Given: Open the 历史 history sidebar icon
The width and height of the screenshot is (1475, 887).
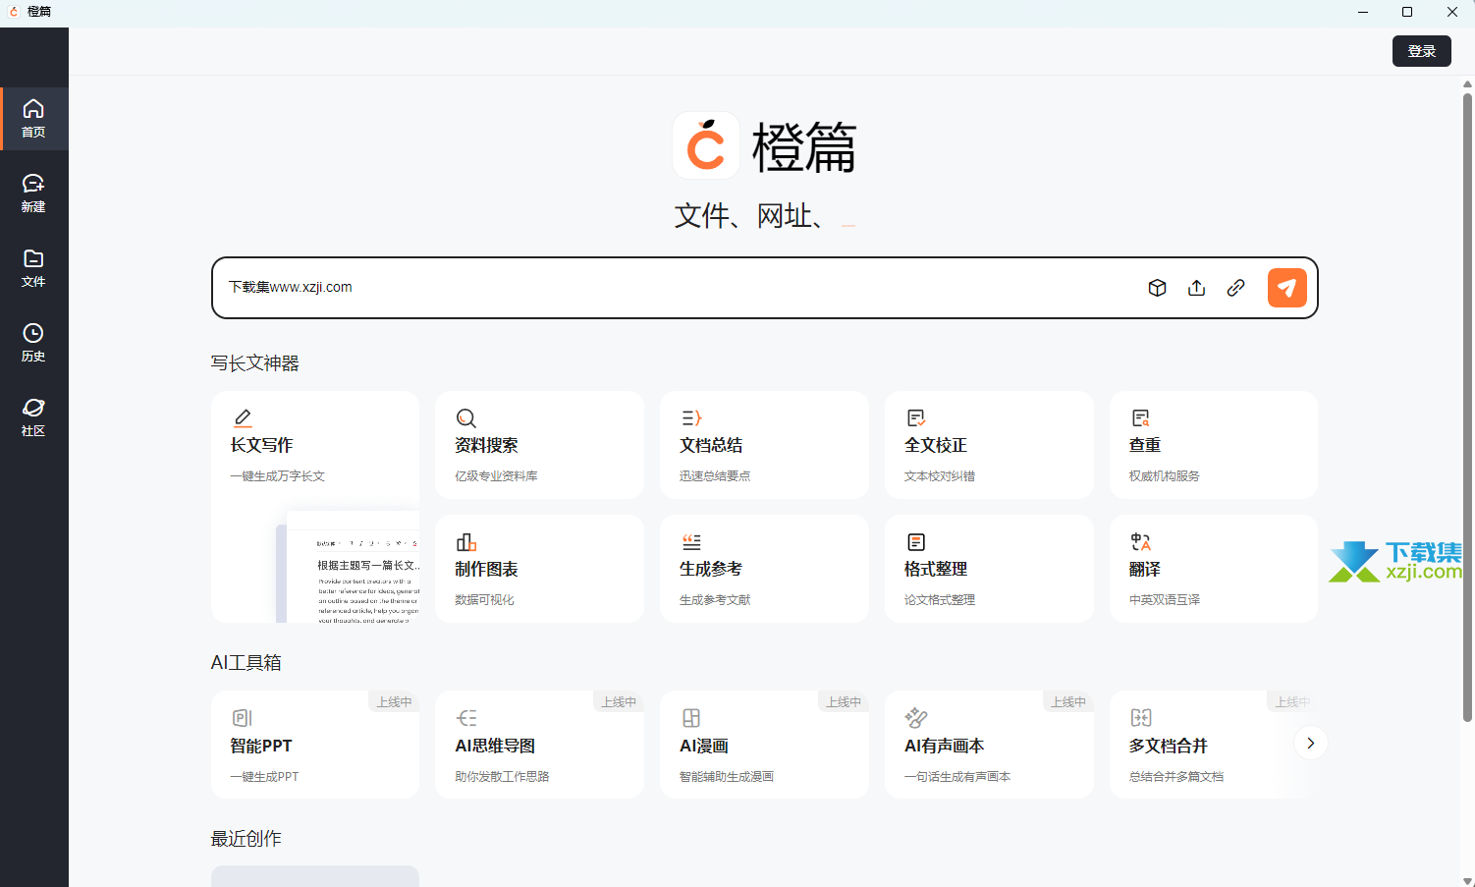Looking at the screenshot, I should 33,342.
